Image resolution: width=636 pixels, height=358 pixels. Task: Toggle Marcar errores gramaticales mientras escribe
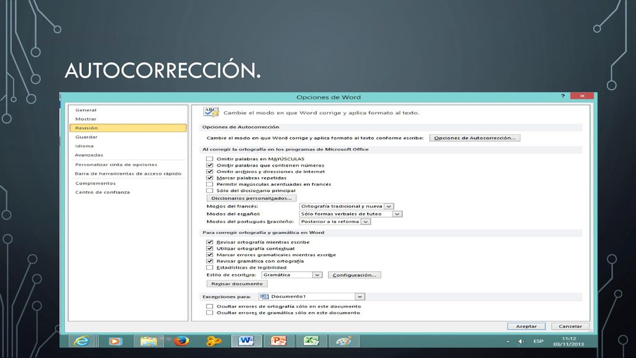click(210, 254)
